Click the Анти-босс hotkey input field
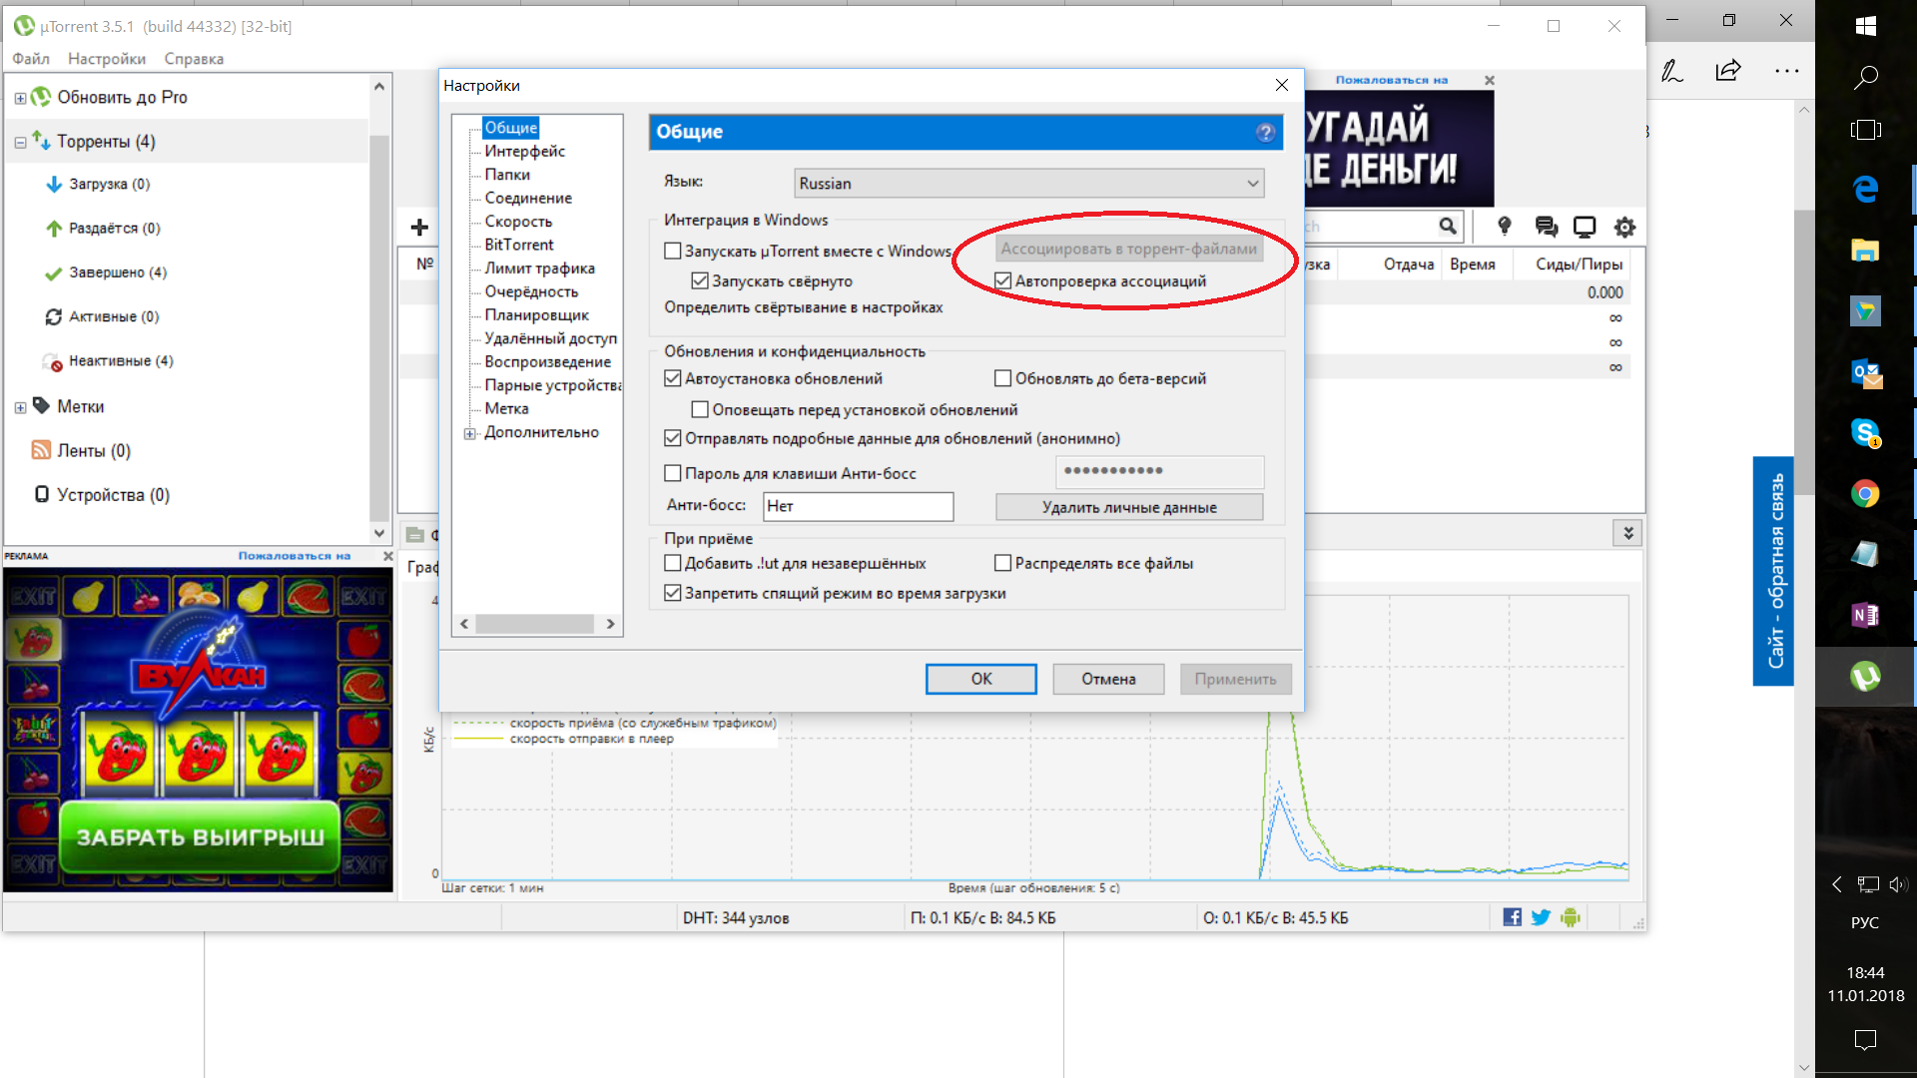 pos(859,506)
